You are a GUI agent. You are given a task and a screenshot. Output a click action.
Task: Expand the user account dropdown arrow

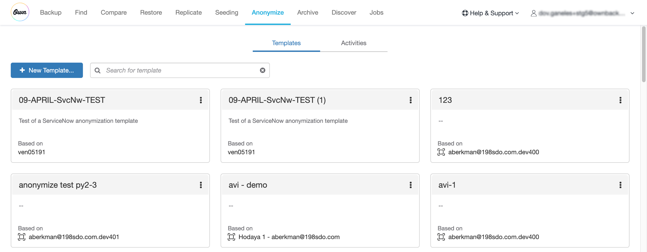pyautogui.click(x=632, y=13)
